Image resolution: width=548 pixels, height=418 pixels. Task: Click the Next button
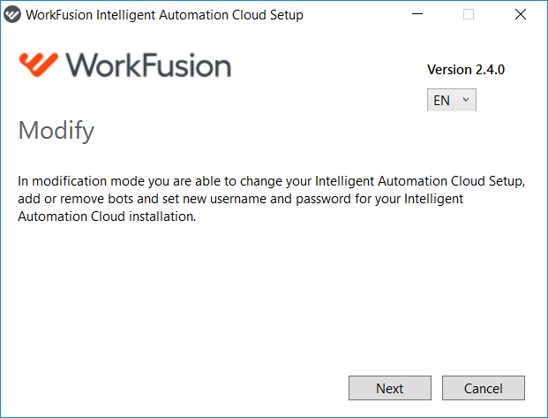pyautogui.click(x=390, y=388)
